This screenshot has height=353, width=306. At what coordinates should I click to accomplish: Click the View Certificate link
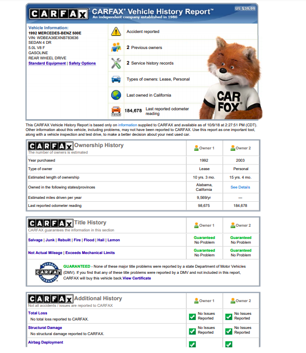[x=137, y=278]
